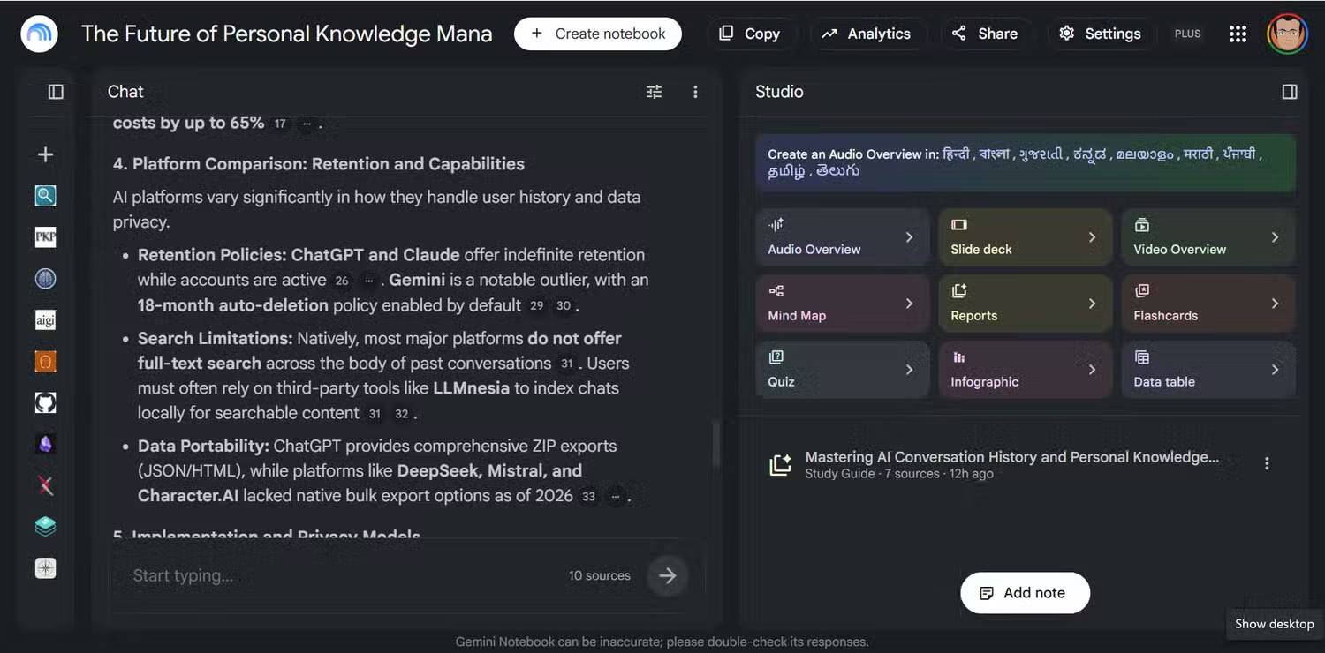The width and height of the screenshot is (1325, 653).
Task: Select the purple crystal source icon
Action: [45, 444]
